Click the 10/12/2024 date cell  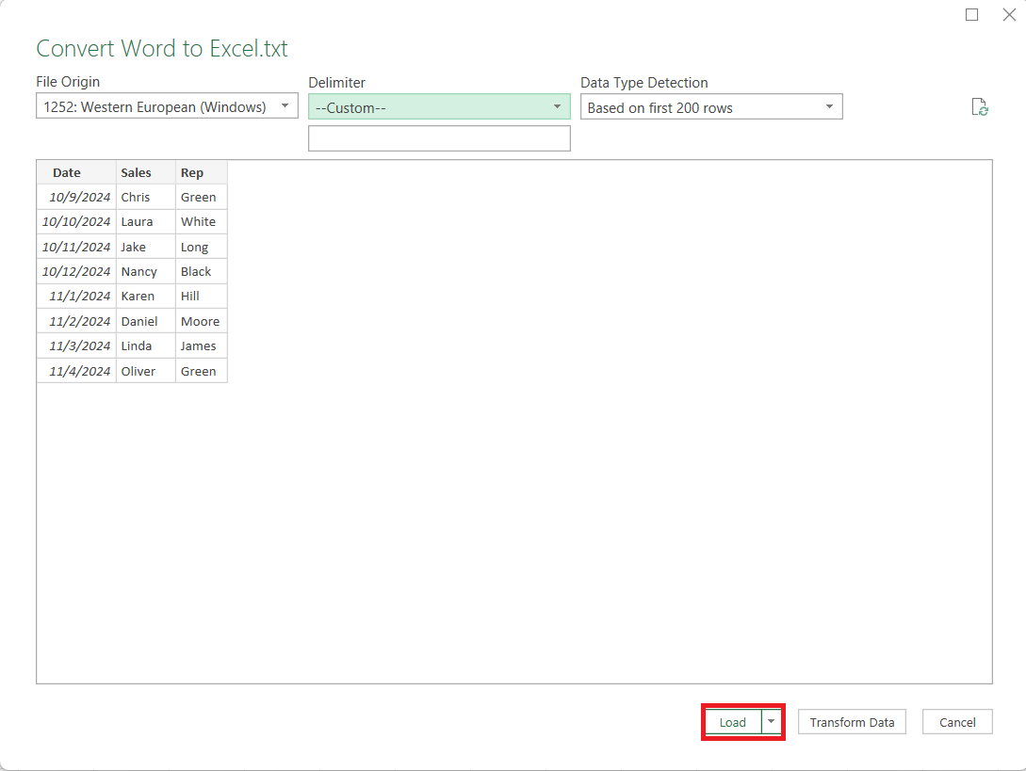pyautogui.click(x=76, y=271)
